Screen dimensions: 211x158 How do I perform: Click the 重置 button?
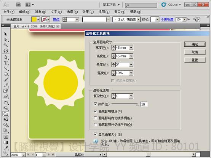tap(195, 60)
